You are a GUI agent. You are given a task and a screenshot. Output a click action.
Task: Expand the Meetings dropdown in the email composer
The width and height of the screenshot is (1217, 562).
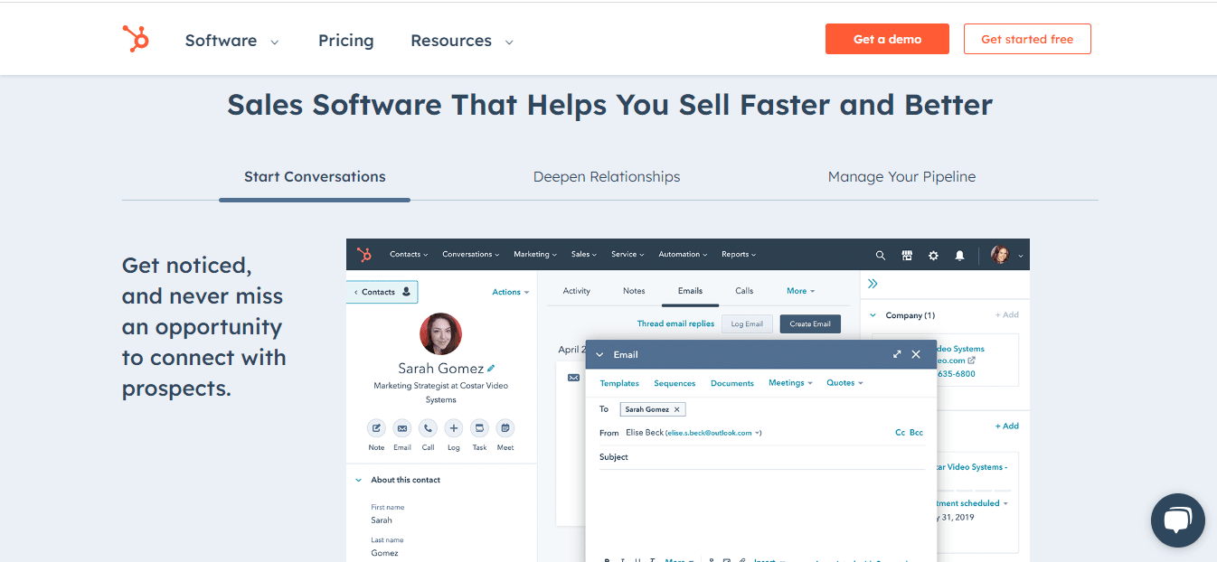click(790, 382)
